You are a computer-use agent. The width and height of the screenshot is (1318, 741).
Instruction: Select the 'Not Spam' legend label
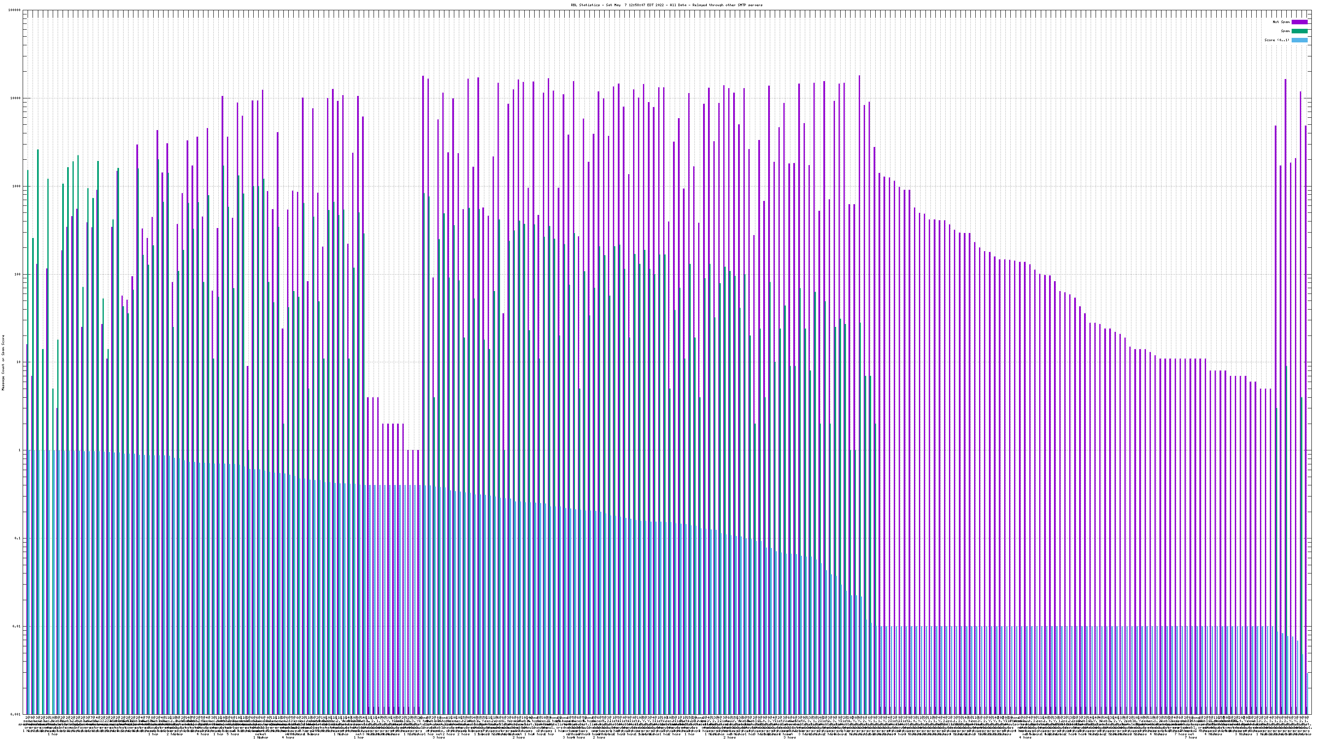1281,22
